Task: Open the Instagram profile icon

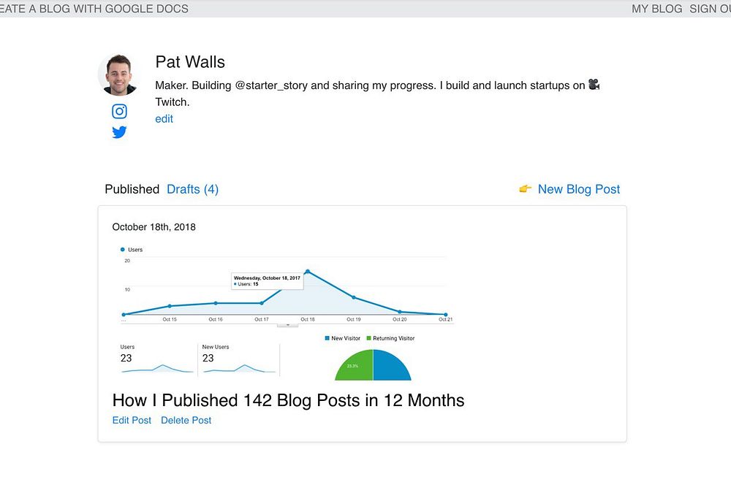Action: (119, 112)
